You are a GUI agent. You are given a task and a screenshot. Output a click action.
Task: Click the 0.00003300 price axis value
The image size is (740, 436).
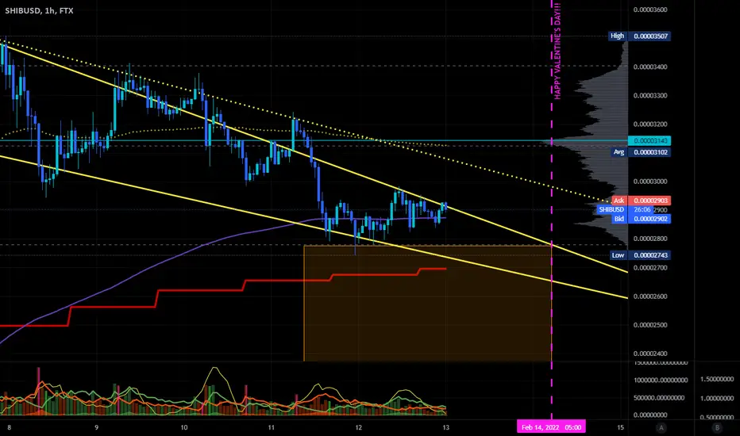pos(649,96)
